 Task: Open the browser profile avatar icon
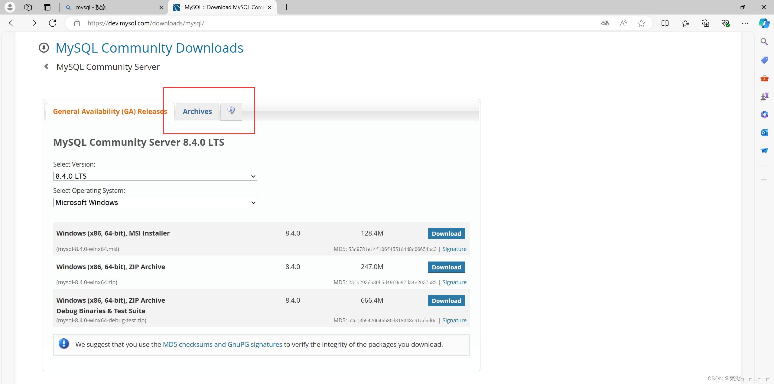(x=10, y=7)
